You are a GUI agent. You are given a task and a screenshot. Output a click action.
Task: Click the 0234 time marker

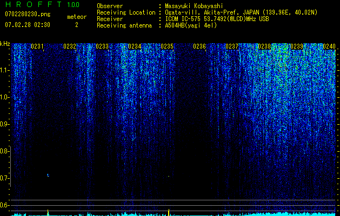(135, 46)
